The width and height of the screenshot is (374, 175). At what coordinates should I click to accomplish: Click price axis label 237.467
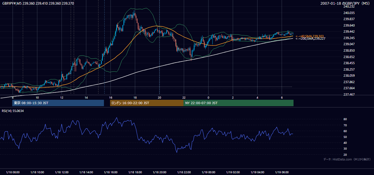349,94
